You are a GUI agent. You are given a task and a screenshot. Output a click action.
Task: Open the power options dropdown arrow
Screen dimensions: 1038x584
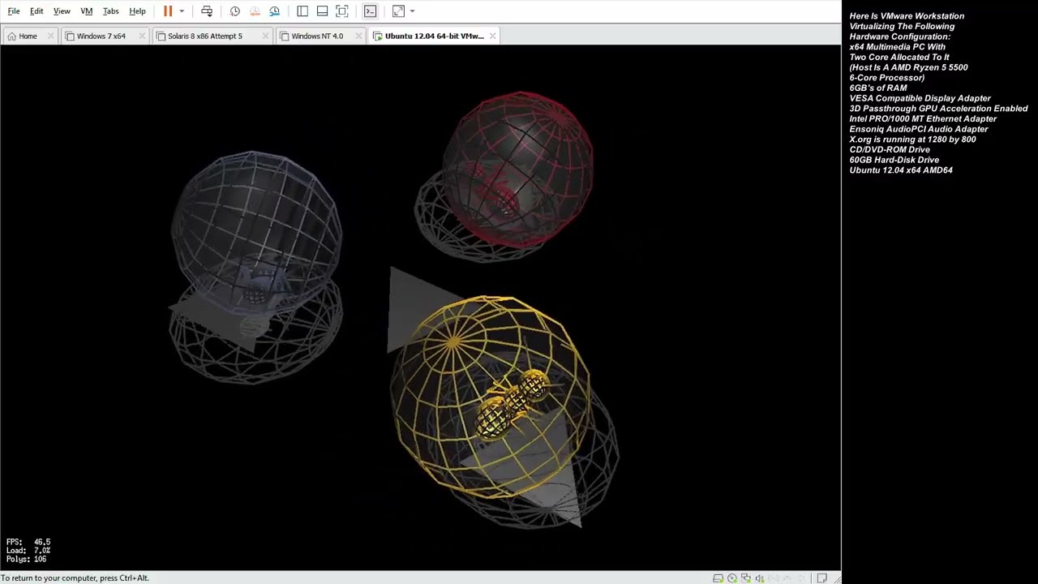coord(182,11)
